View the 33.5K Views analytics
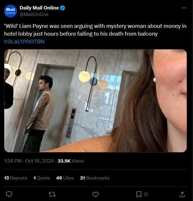The height and width of the screenshot is (201, 193). click(71, 161)
